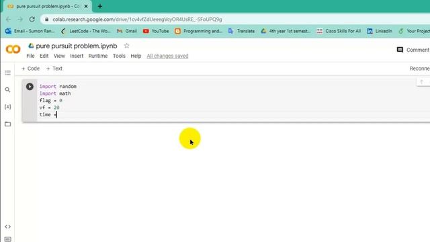Open the Help menu
Image resolution: width=430 pixels, height=242 pixels.
(136, 56)
